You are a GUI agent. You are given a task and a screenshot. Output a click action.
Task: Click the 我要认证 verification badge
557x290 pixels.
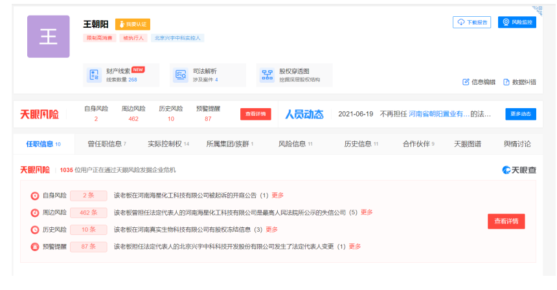coord(133,24)
